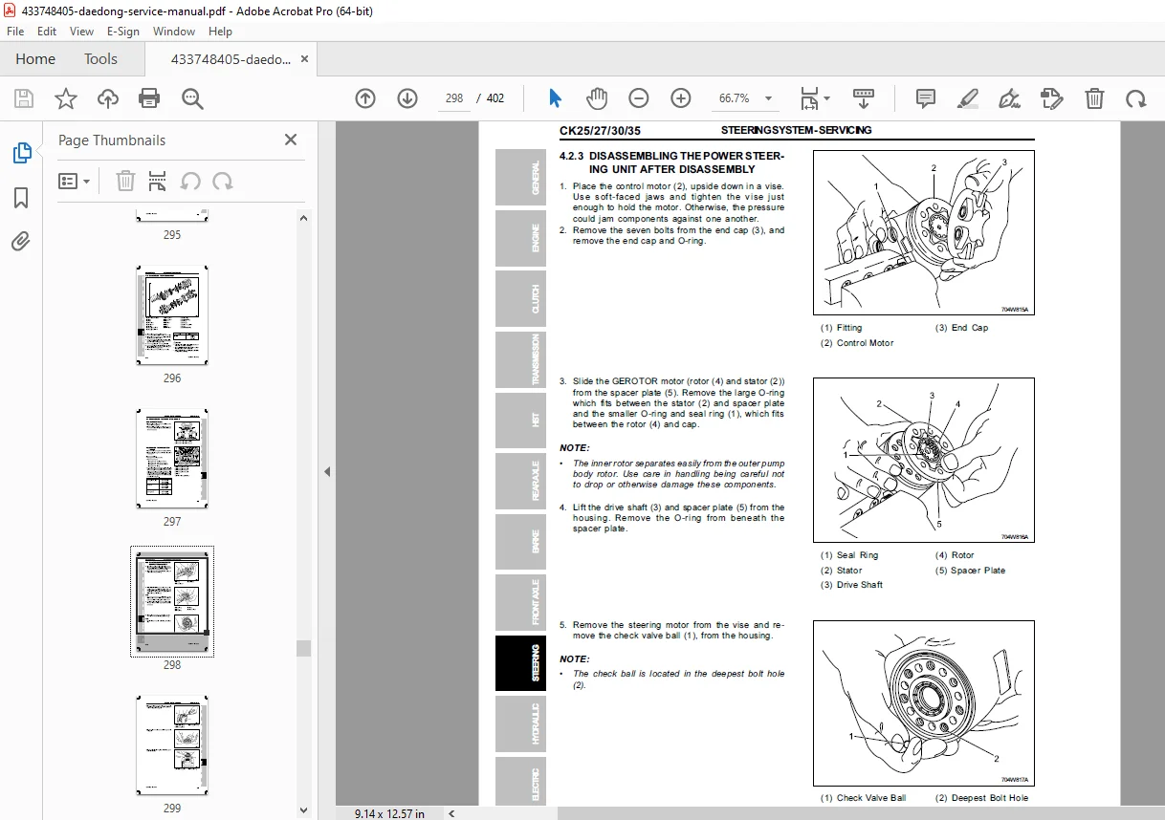Click horizontal scroll left arrow at bottom
This screenshot has height=820, width=1165.
point(451,813)
